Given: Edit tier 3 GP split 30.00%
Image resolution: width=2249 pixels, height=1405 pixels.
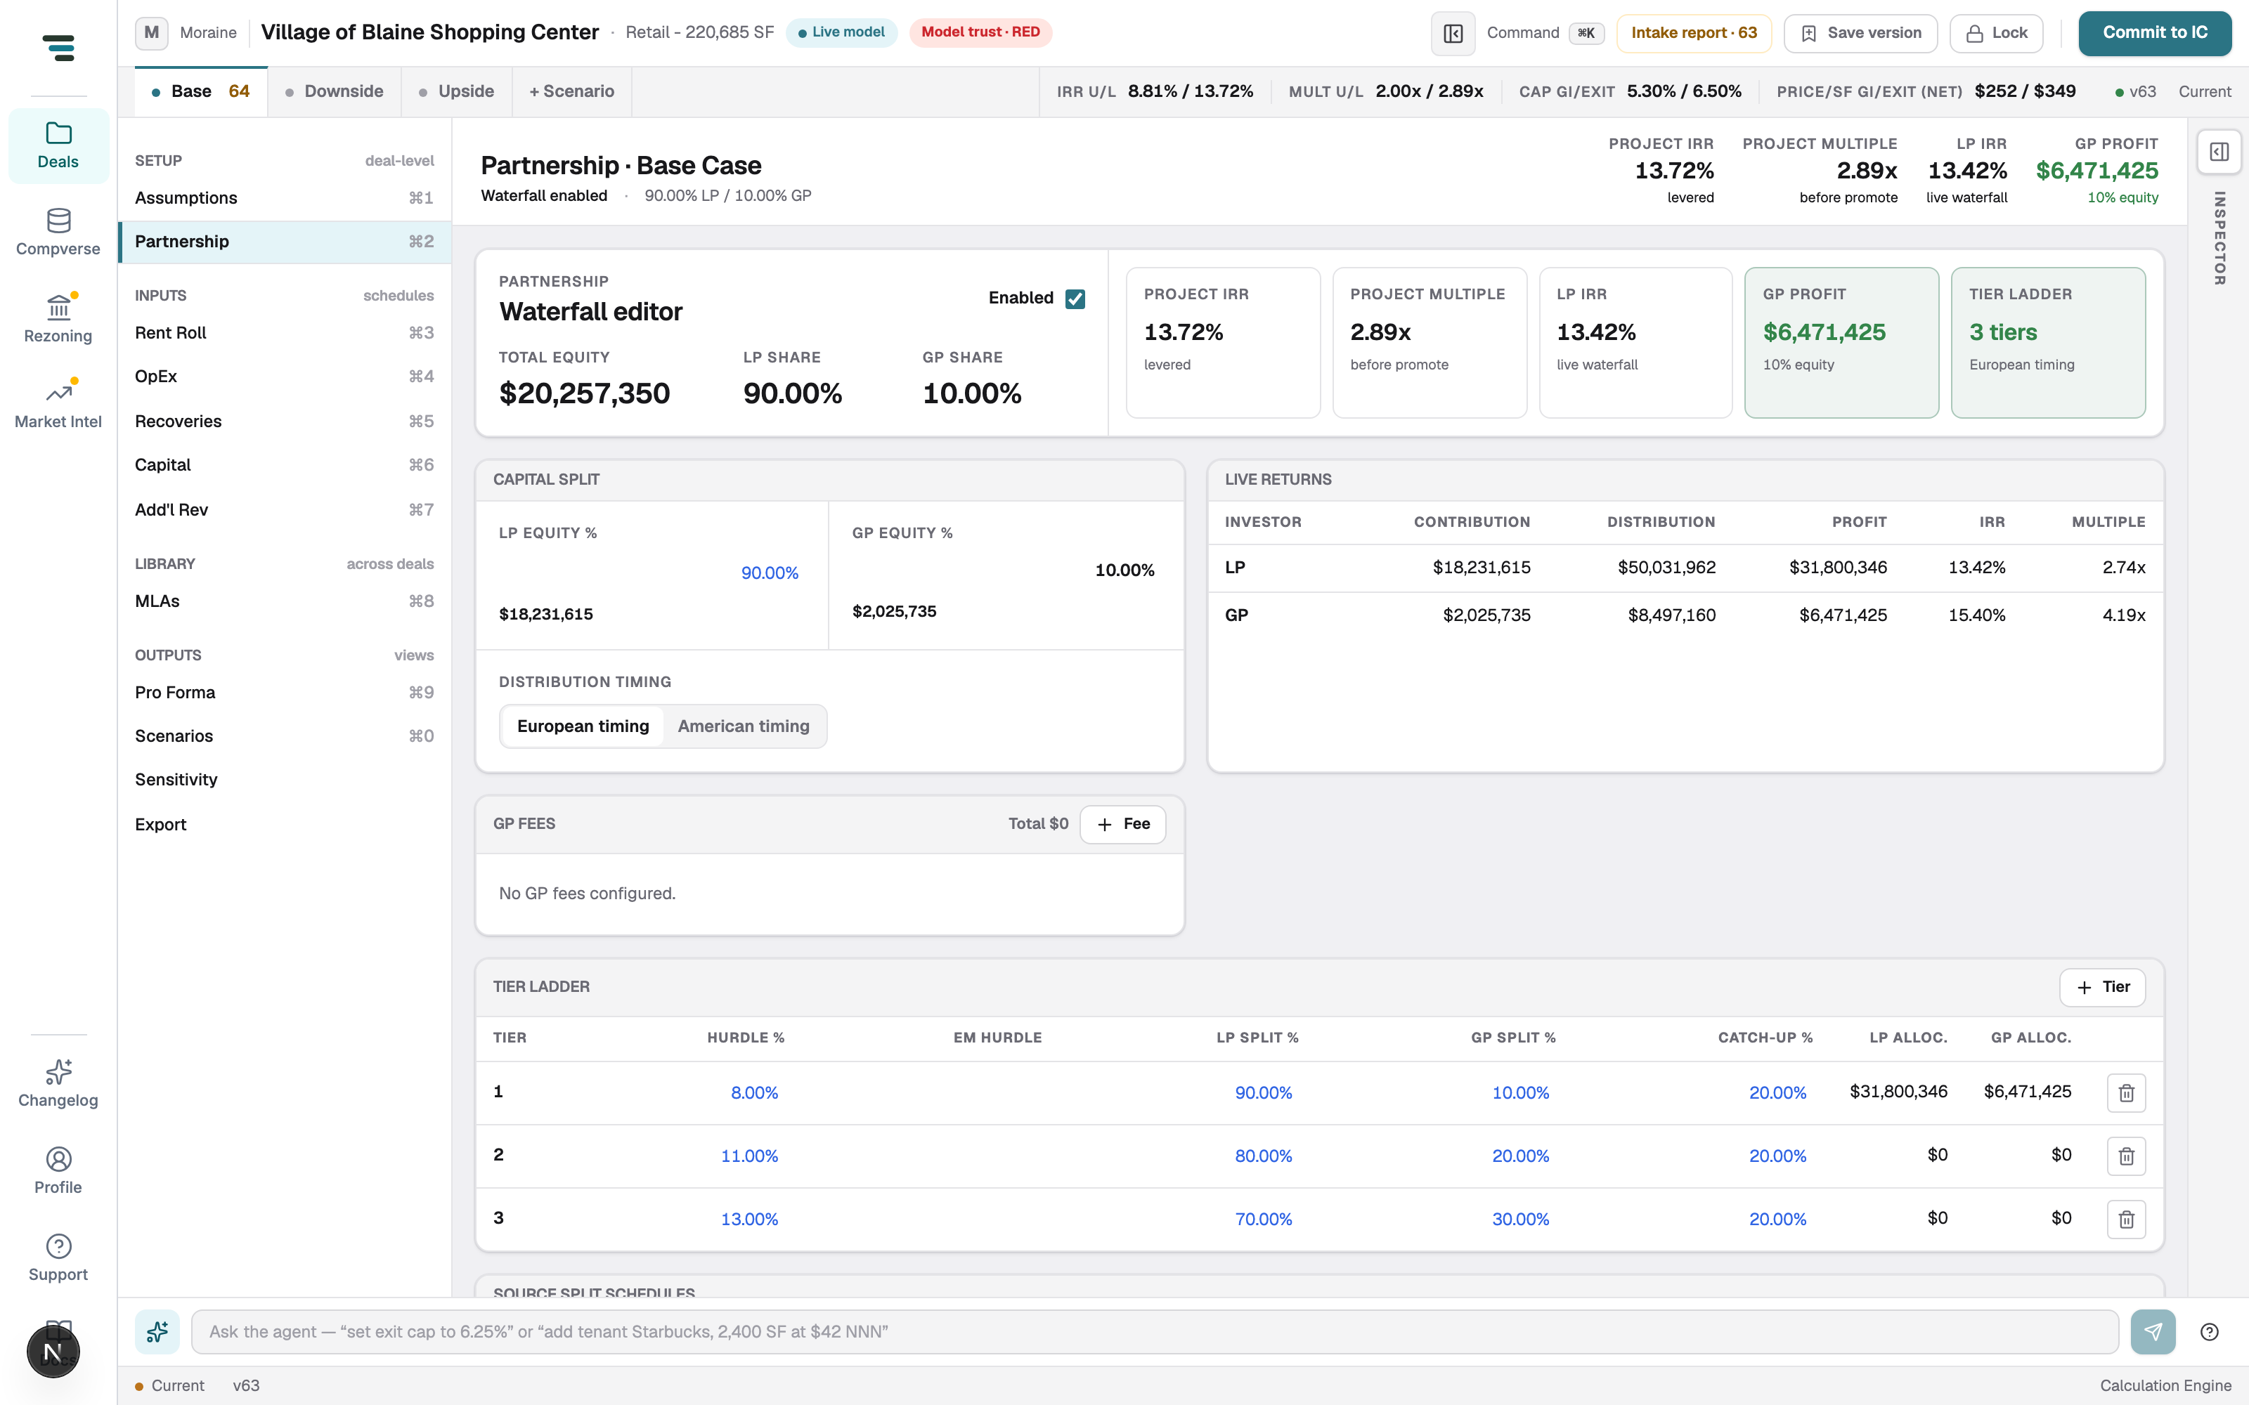Looking at the screenshot, I should tap(1520, 1219).
